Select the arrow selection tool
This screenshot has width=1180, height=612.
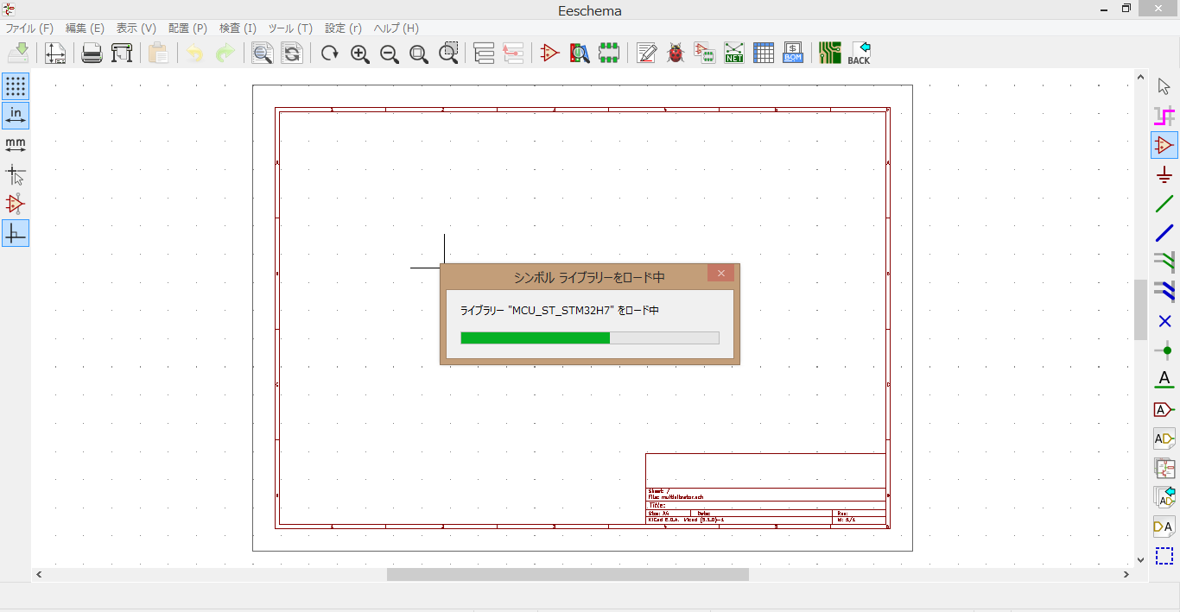coord(1164,86)
